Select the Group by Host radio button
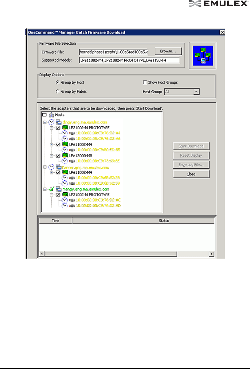The width and height of the screenshot is (250, 369). (x=58, y=82)
